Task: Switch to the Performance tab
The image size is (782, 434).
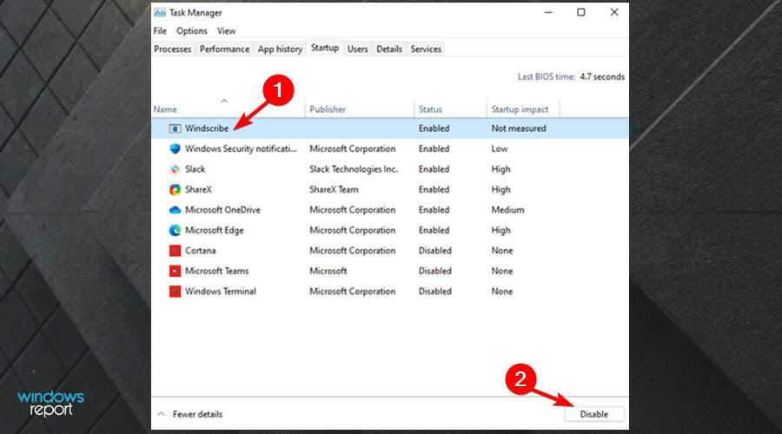Action: tap(224, 49)
